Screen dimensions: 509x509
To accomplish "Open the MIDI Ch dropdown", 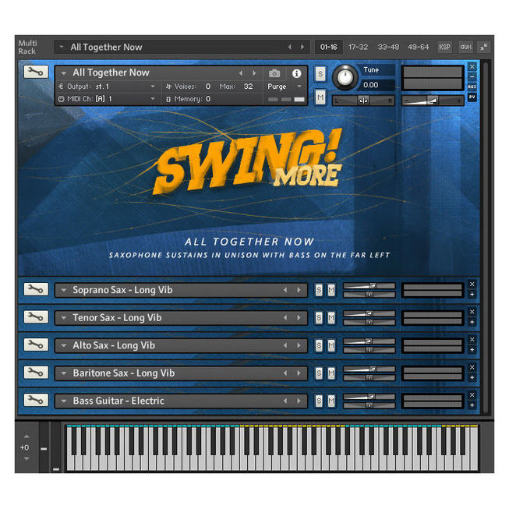I will coord(153,99).
